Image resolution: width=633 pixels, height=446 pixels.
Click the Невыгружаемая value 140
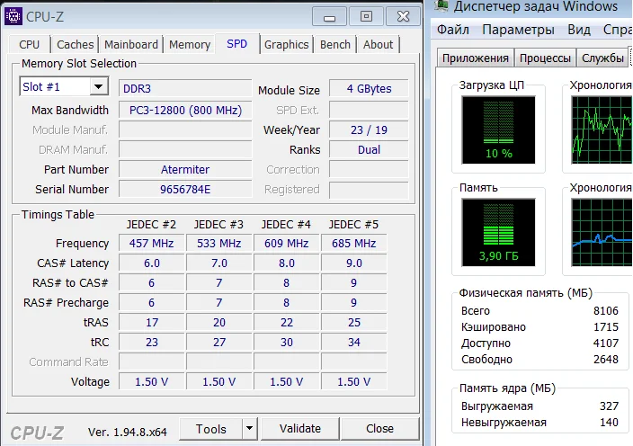coord(609,423)
